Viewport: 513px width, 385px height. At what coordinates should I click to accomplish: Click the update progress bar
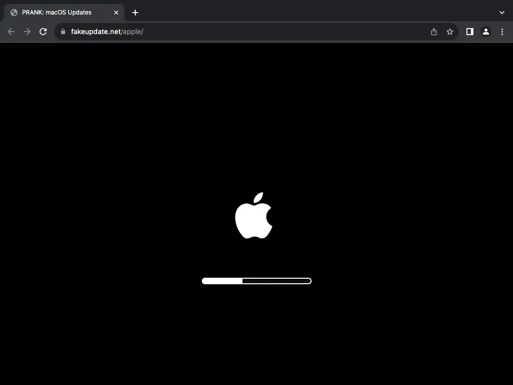(x=256, y=281)
